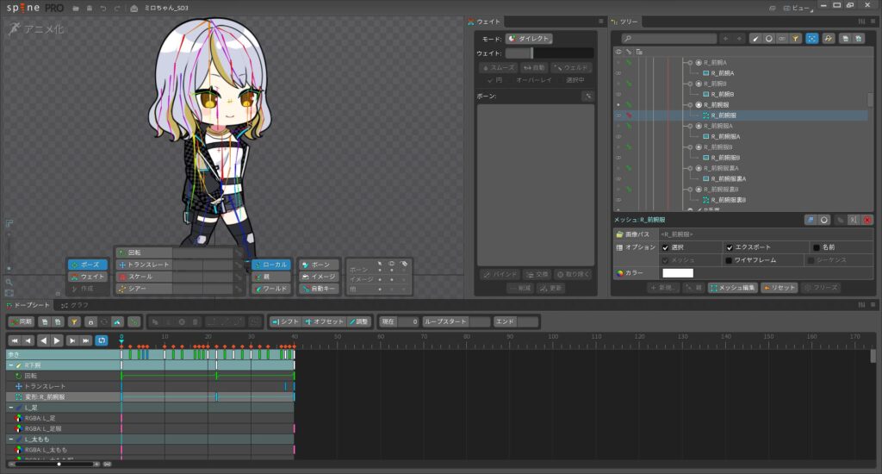Toggle the 名前 checkbox

tap(817, 247)
